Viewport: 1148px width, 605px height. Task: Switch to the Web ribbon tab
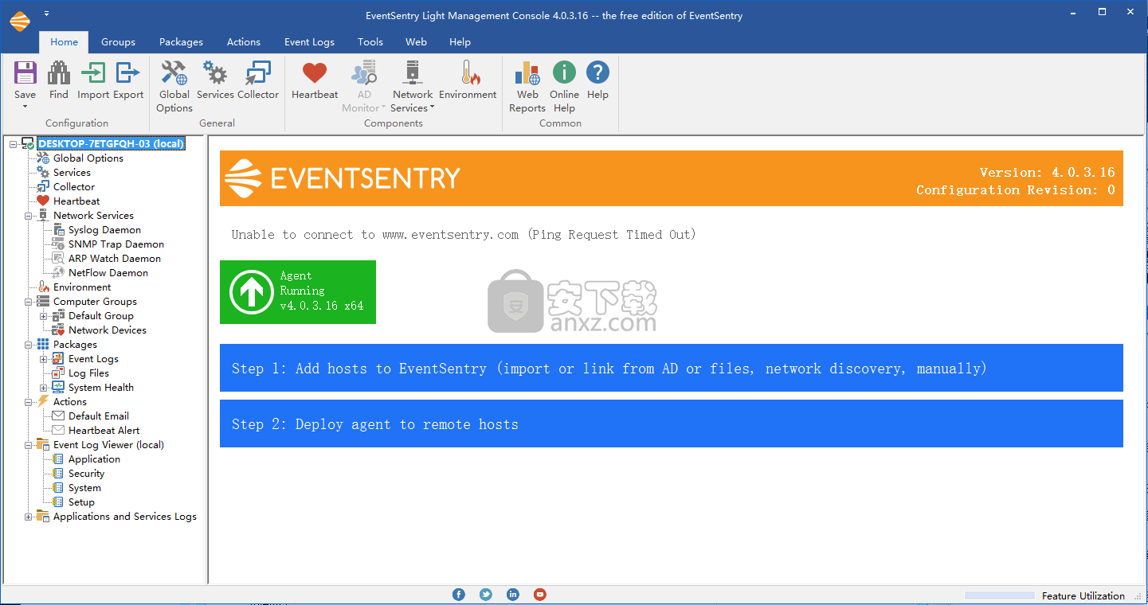click(x=416, y=42)
